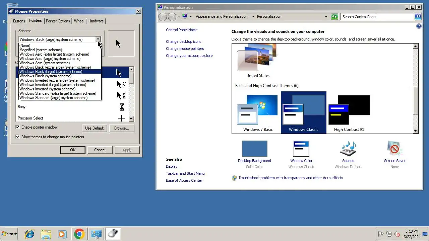Select the United States theme
The width and height of the screenshot is (429, 241).
point(258,61)
